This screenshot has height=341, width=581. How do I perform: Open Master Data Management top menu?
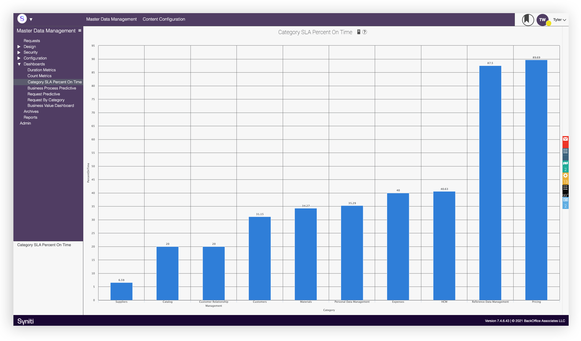(x=111, y=19)
